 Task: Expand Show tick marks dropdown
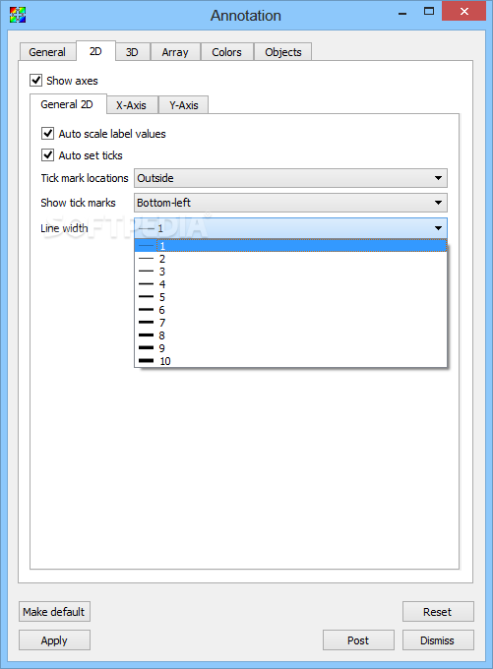(x=290, y=203)
